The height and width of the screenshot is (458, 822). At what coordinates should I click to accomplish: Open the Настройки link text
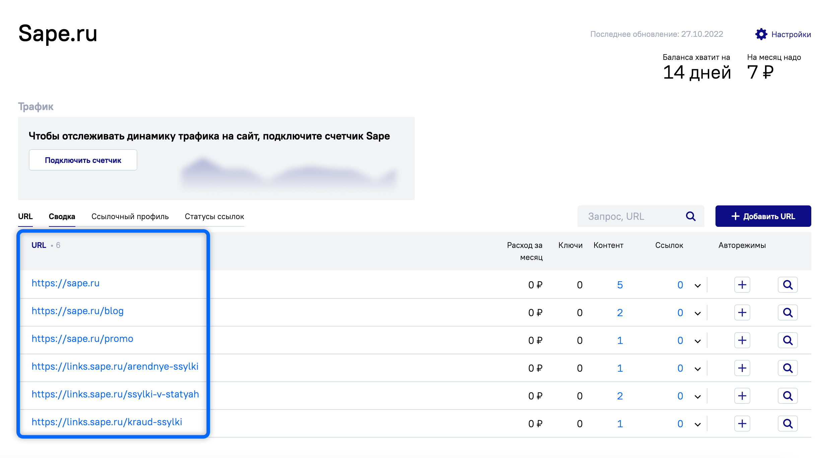[x=791, y=34]
